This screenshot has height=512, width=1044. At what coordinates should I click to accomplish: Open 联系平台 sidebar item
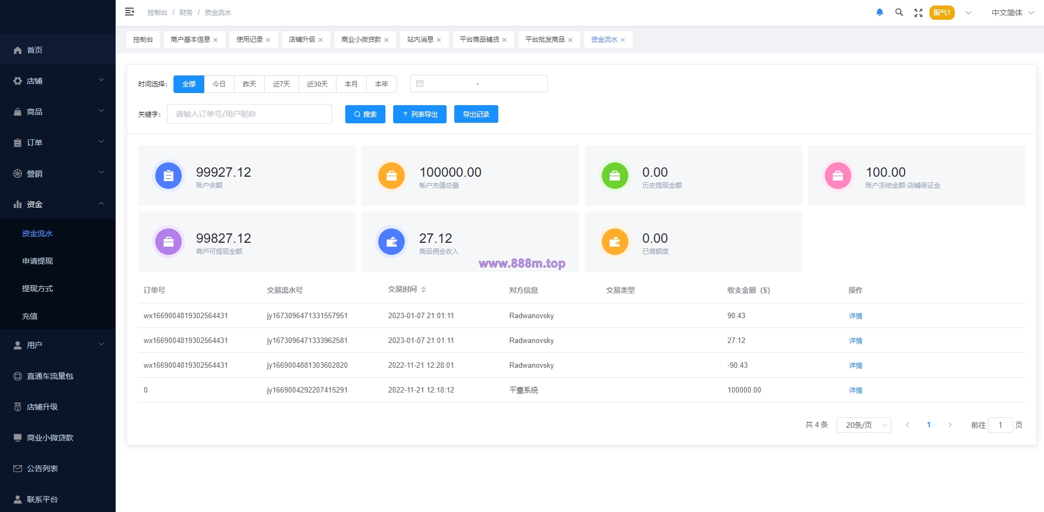[x=58, y=499]
